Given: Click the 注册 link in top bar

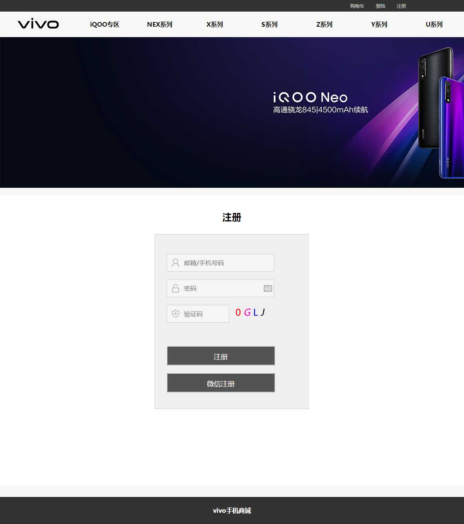Looking at the screenshot, I should tap(401, 6).
